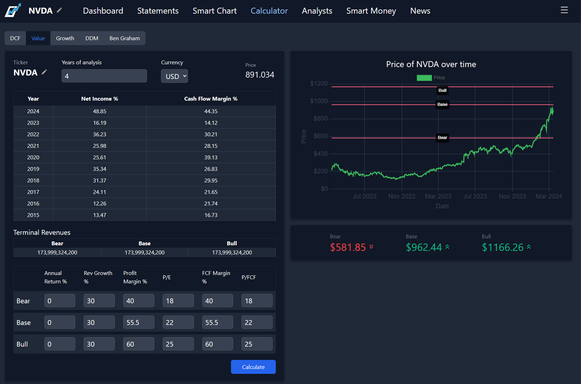Click Base Annual Return input
581x384 pixels.
click(60, 322)
